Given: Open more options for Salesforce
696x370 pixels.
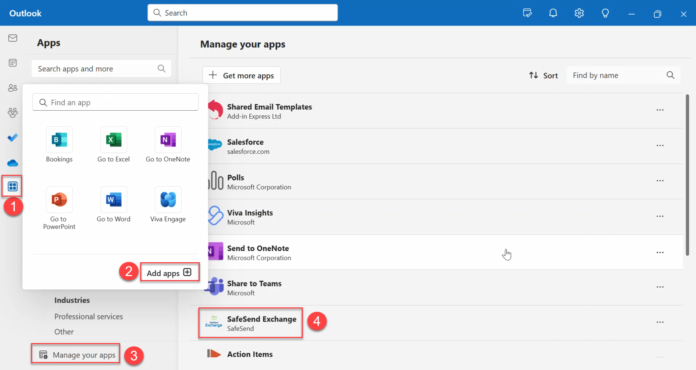Looking at the screenshot, I should tap(660, 146).
